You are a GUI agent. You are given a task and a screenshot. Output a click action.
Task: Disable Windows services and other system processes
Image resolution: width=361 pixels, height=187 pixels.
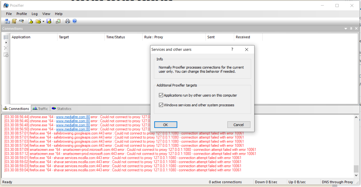click(x=161, y=105)
